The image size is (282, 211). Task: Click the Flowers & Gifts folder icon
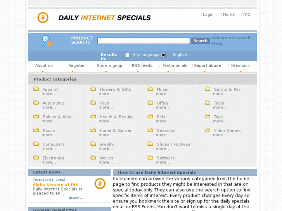(x=93, y=89)
